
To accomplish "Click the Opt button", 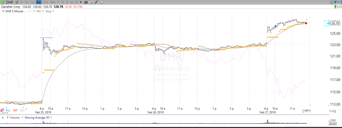I will pos(22,110).
